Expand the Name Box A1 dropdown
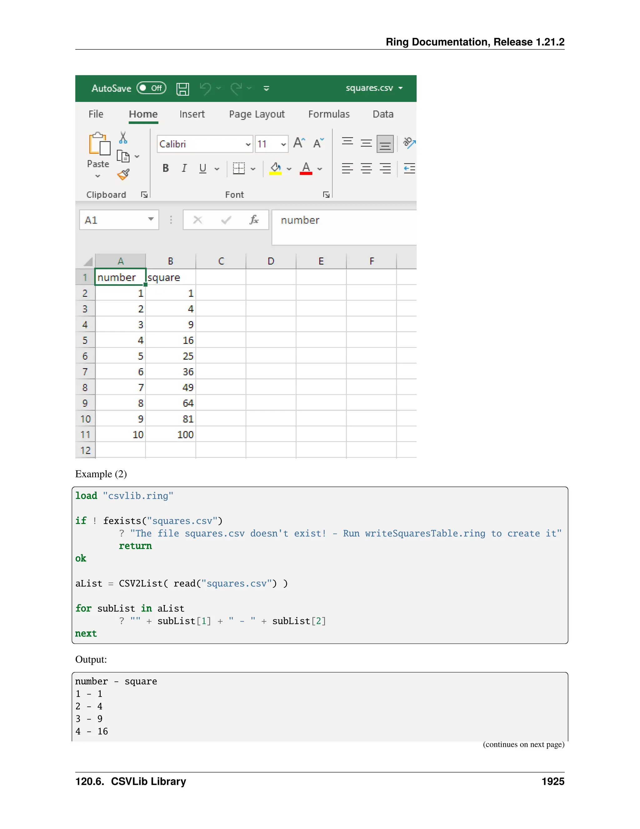This screenshot has width=640, height=829. coord(151,219)
